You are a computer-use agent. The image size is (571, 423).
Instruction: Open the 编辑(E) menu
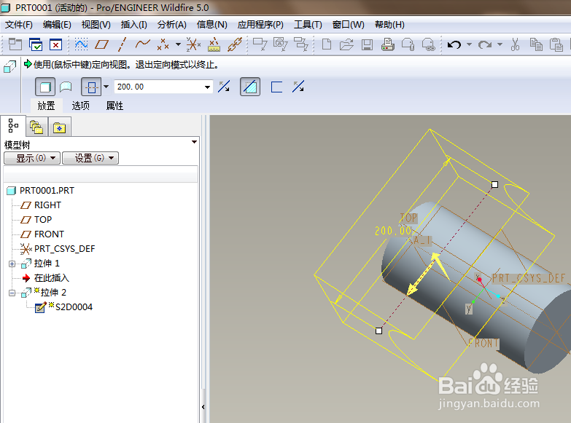point(57,25)
